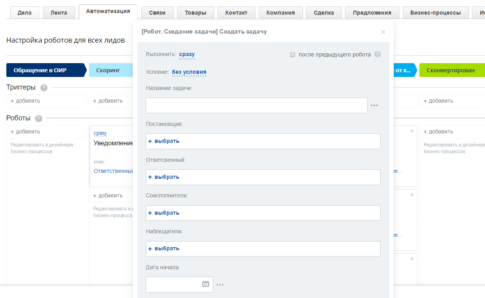Open the help icon beside Триггеры heading

[44, 88]
